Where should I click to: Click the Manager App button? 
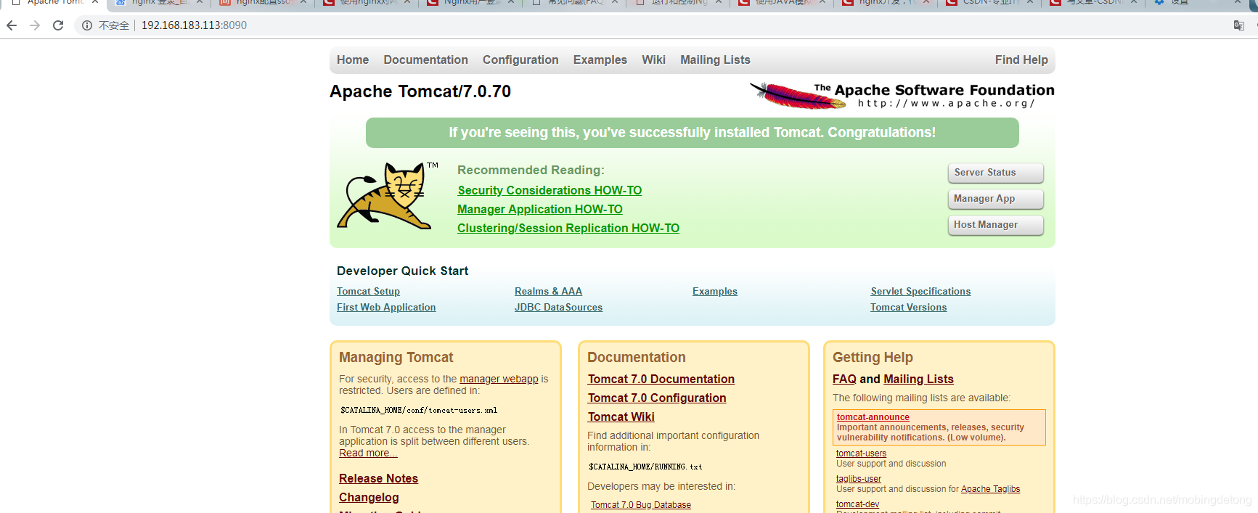[995, 199]
